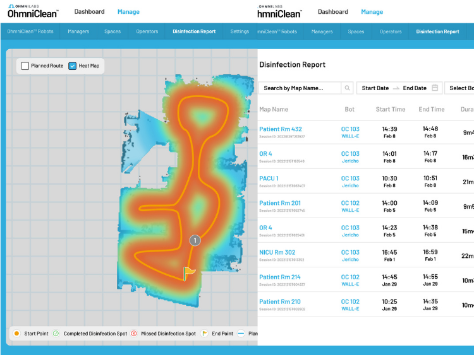Screen dimensions: 474x355
Task: Pick an End Date in the date filter
Action: (415, 88)
